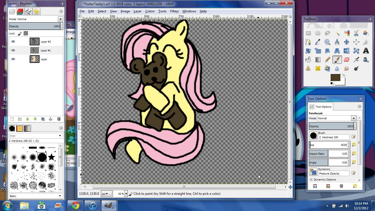Open the Filters menu
Screen dimensions: 375x211
174,11
